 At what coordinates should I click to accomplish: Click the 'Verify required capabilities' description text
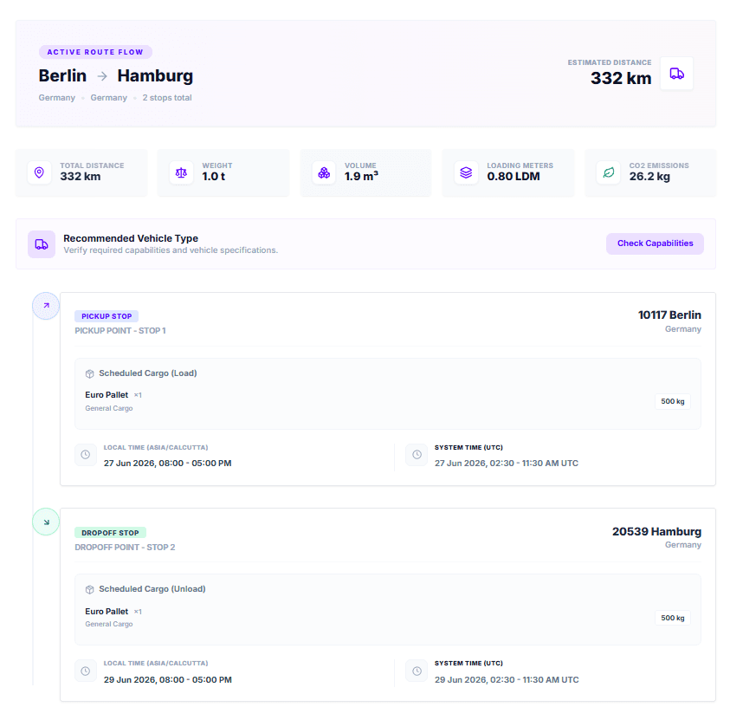(x=171, y=250)
